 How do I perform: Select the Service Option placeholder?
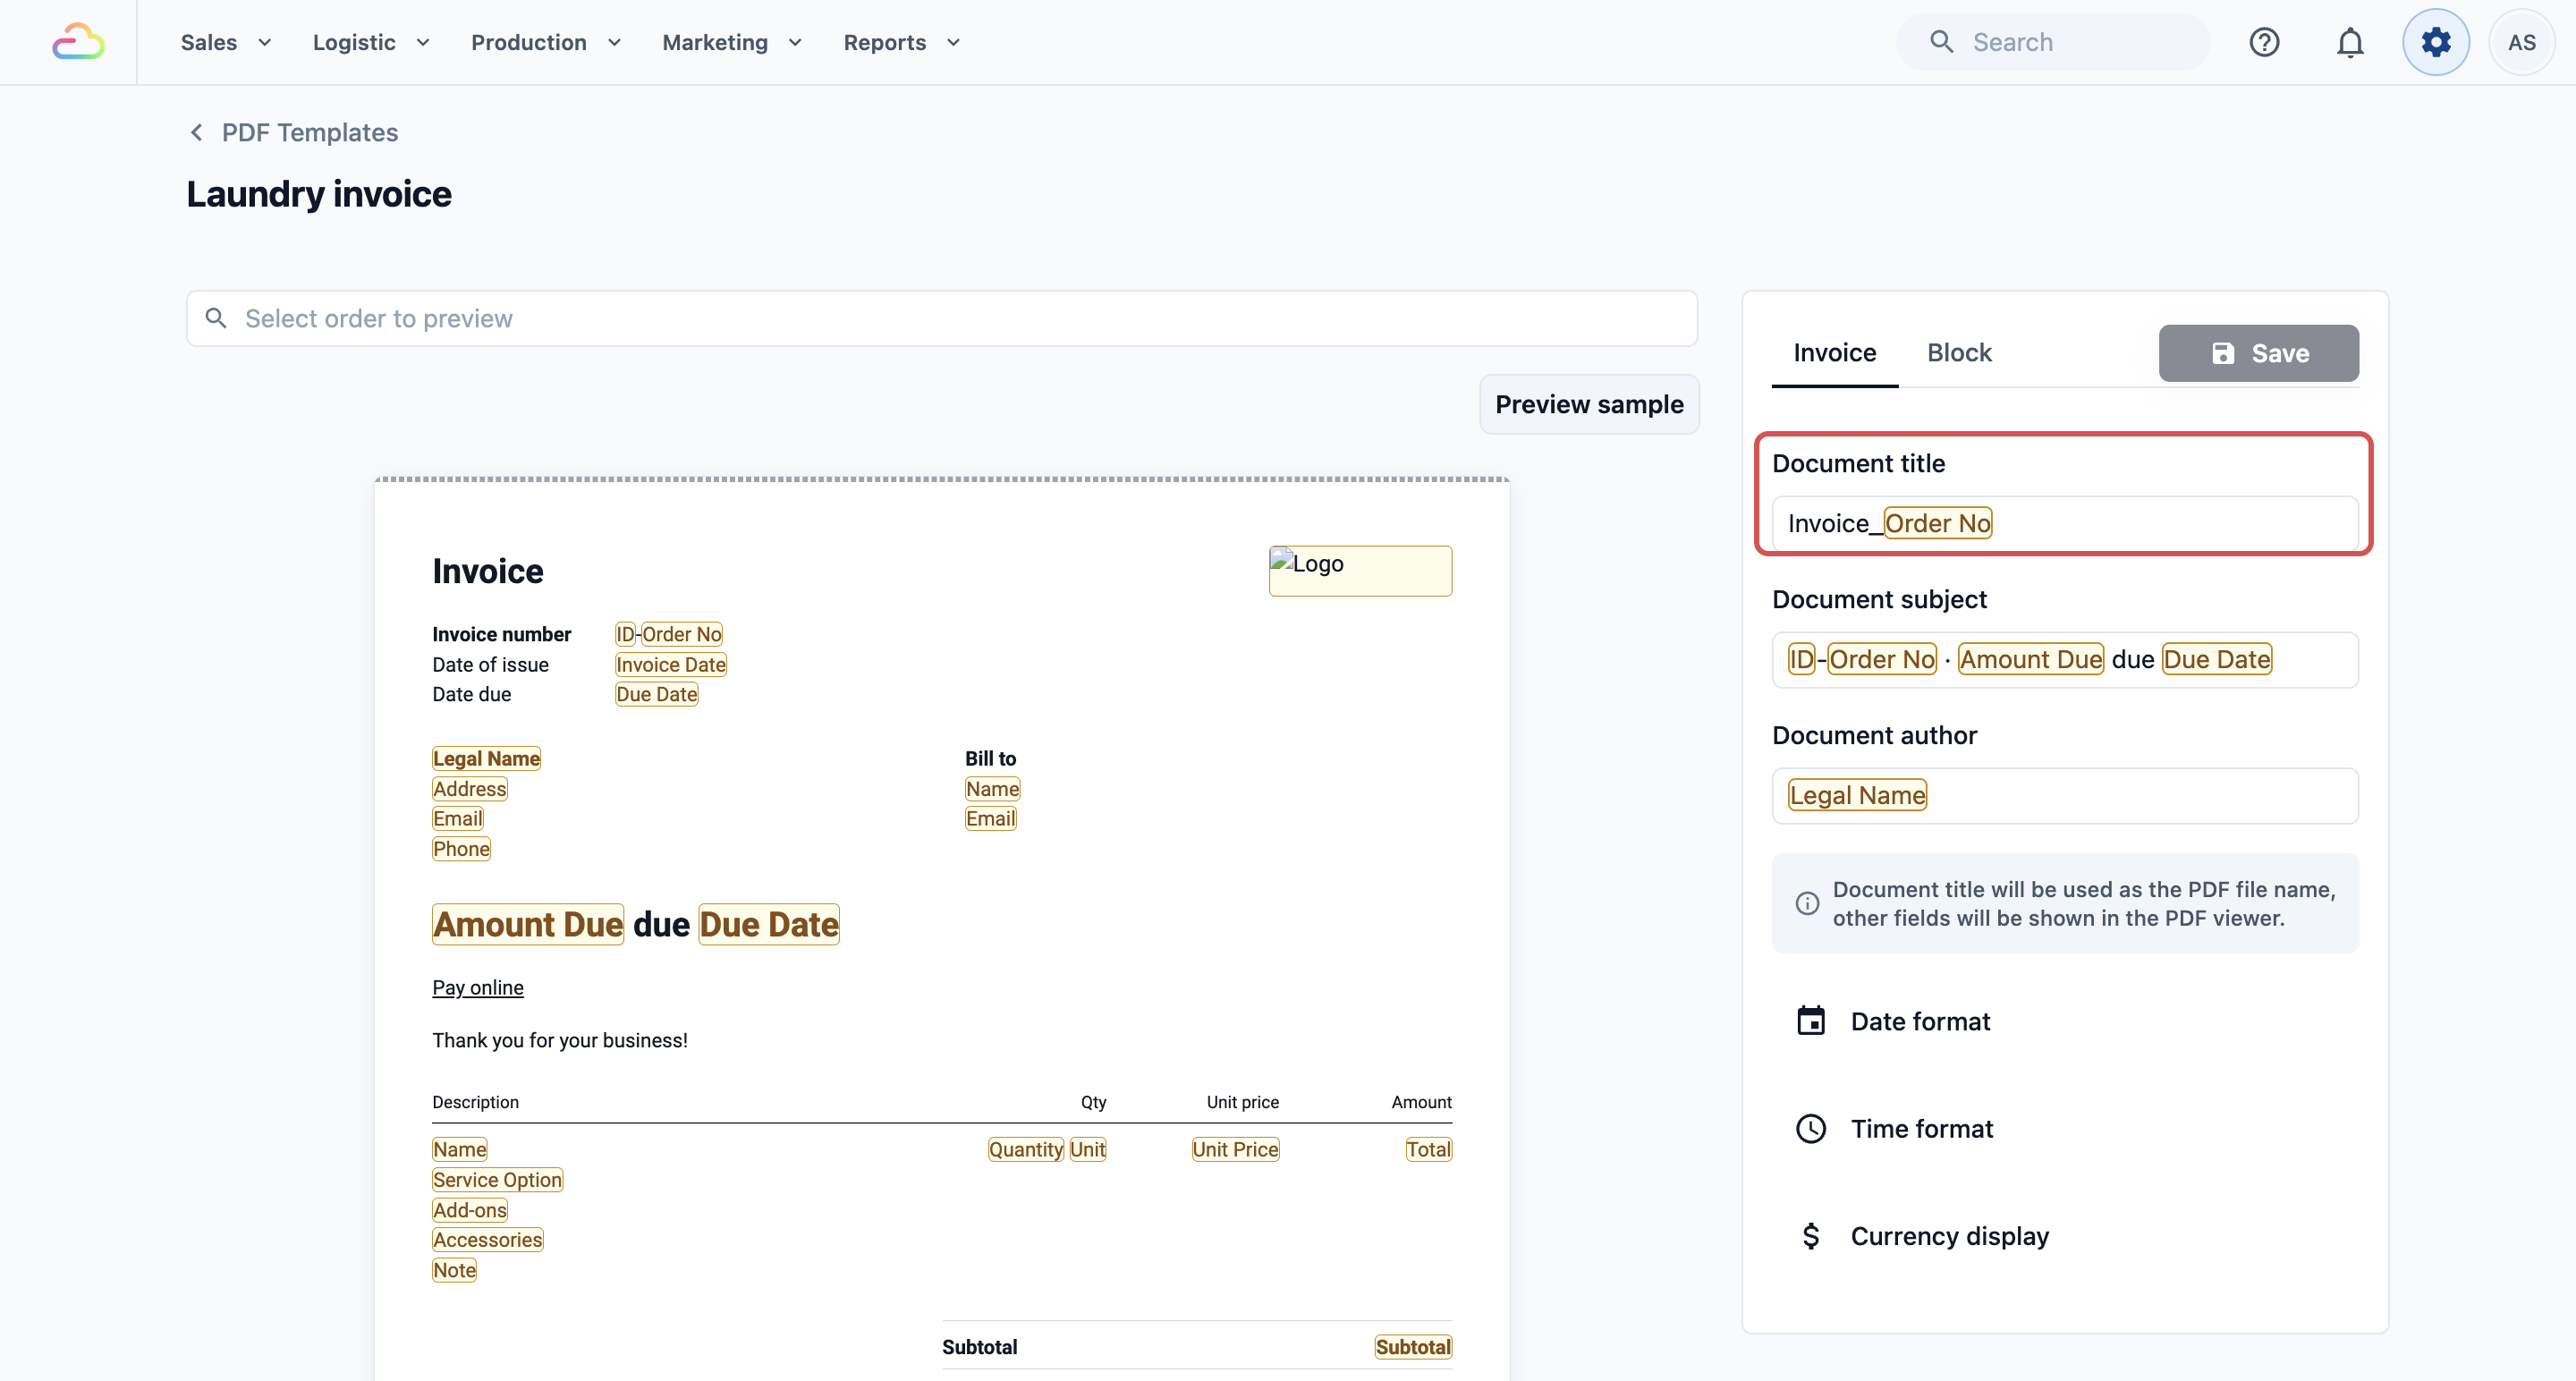[497, 1179]
